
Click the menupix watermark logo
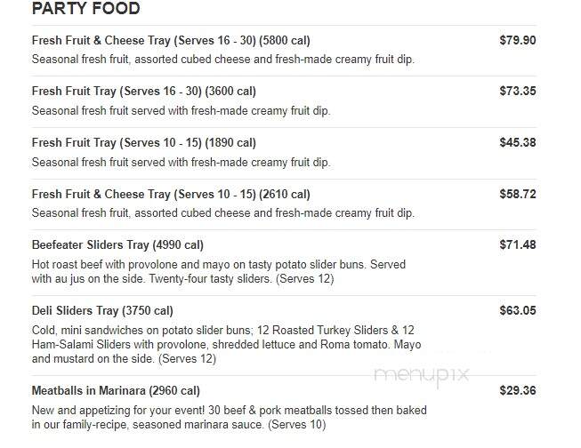pyautogui.click(x=422, y=376)
